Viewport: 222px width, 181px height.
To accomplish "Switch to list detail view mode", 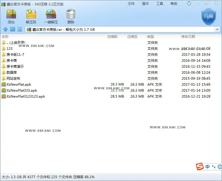I will [20, 29].
